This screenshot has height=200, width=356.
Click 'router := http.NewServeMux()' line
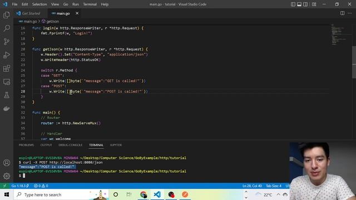point(71,123)
